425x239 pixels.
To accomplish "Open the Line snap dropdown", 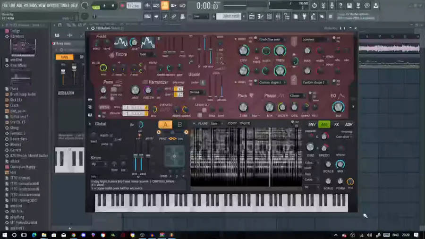I will [201, 17].
